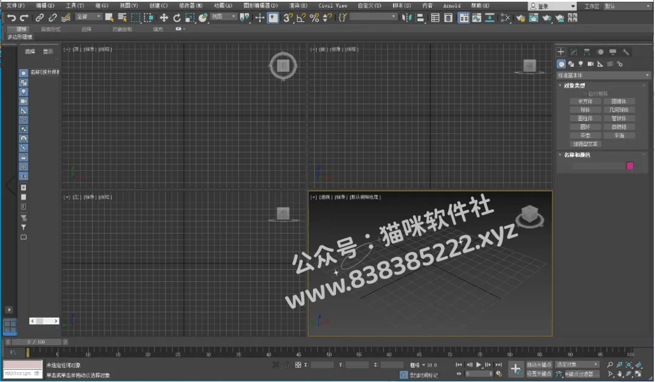Click the Redo arrow icon
The height and width of the screenshot is (382, 655).
pos(24,18)
